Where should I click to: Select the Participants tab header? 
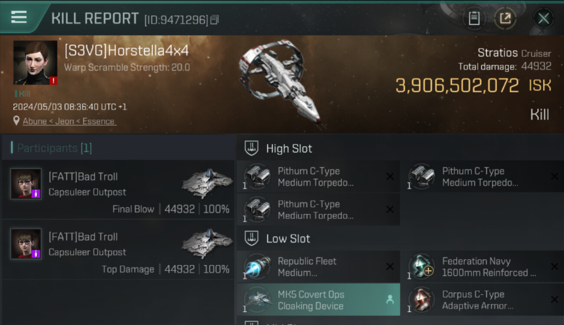[x=55, y=148]
